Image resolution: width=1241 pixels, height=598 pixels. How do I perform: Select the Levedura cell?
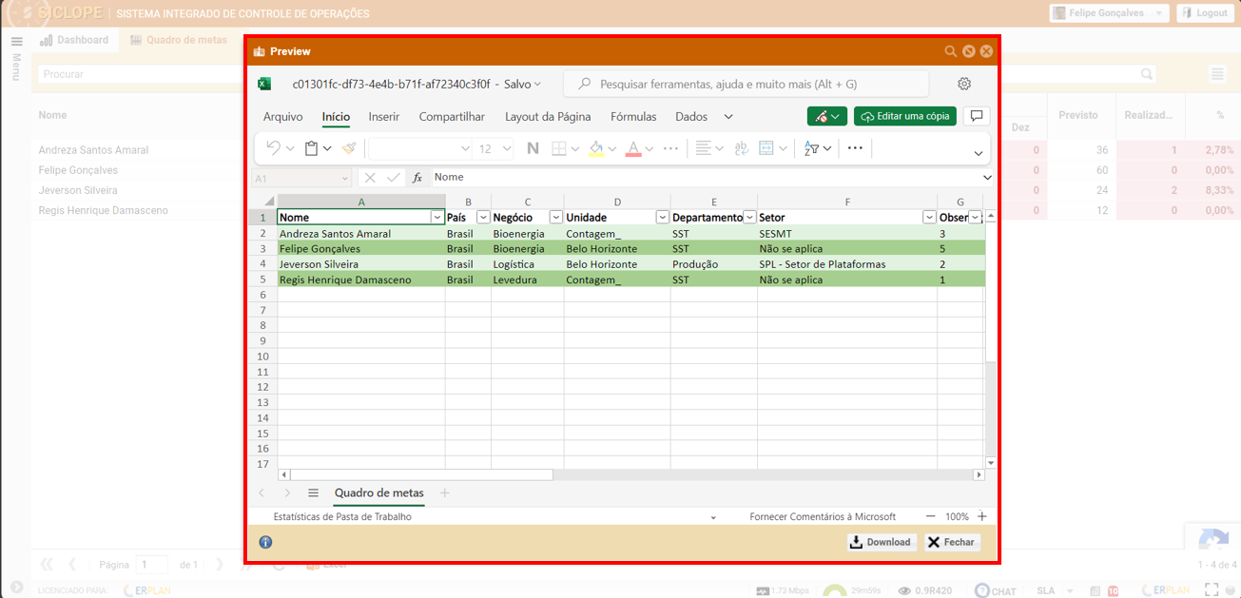(x=527, y=280)
